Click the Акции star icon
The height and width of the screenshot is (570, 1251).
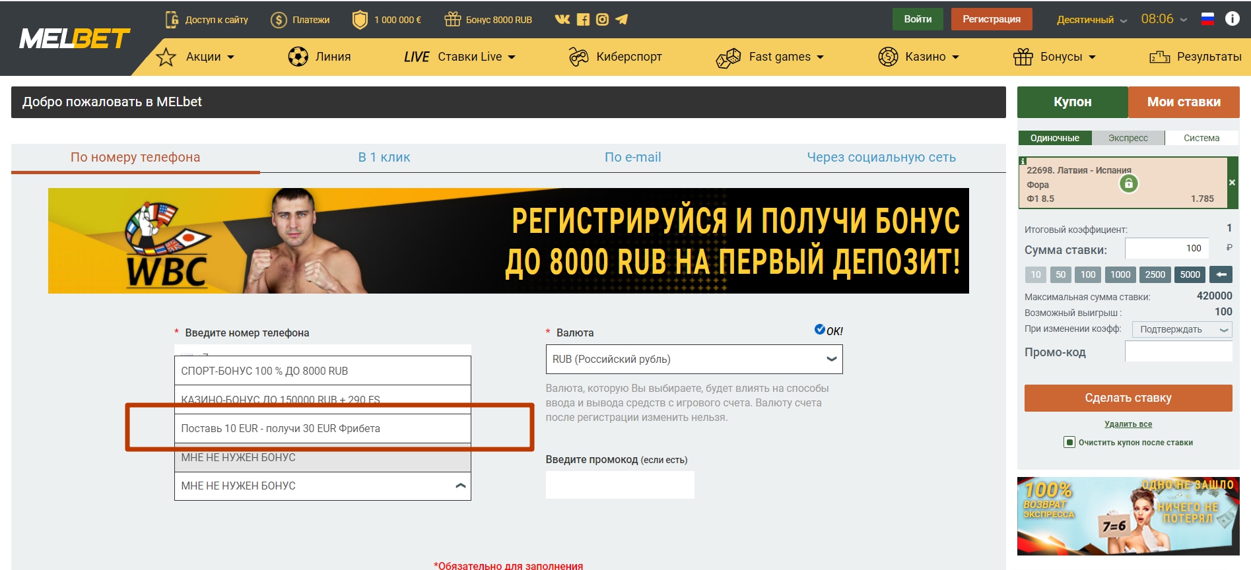166,57
